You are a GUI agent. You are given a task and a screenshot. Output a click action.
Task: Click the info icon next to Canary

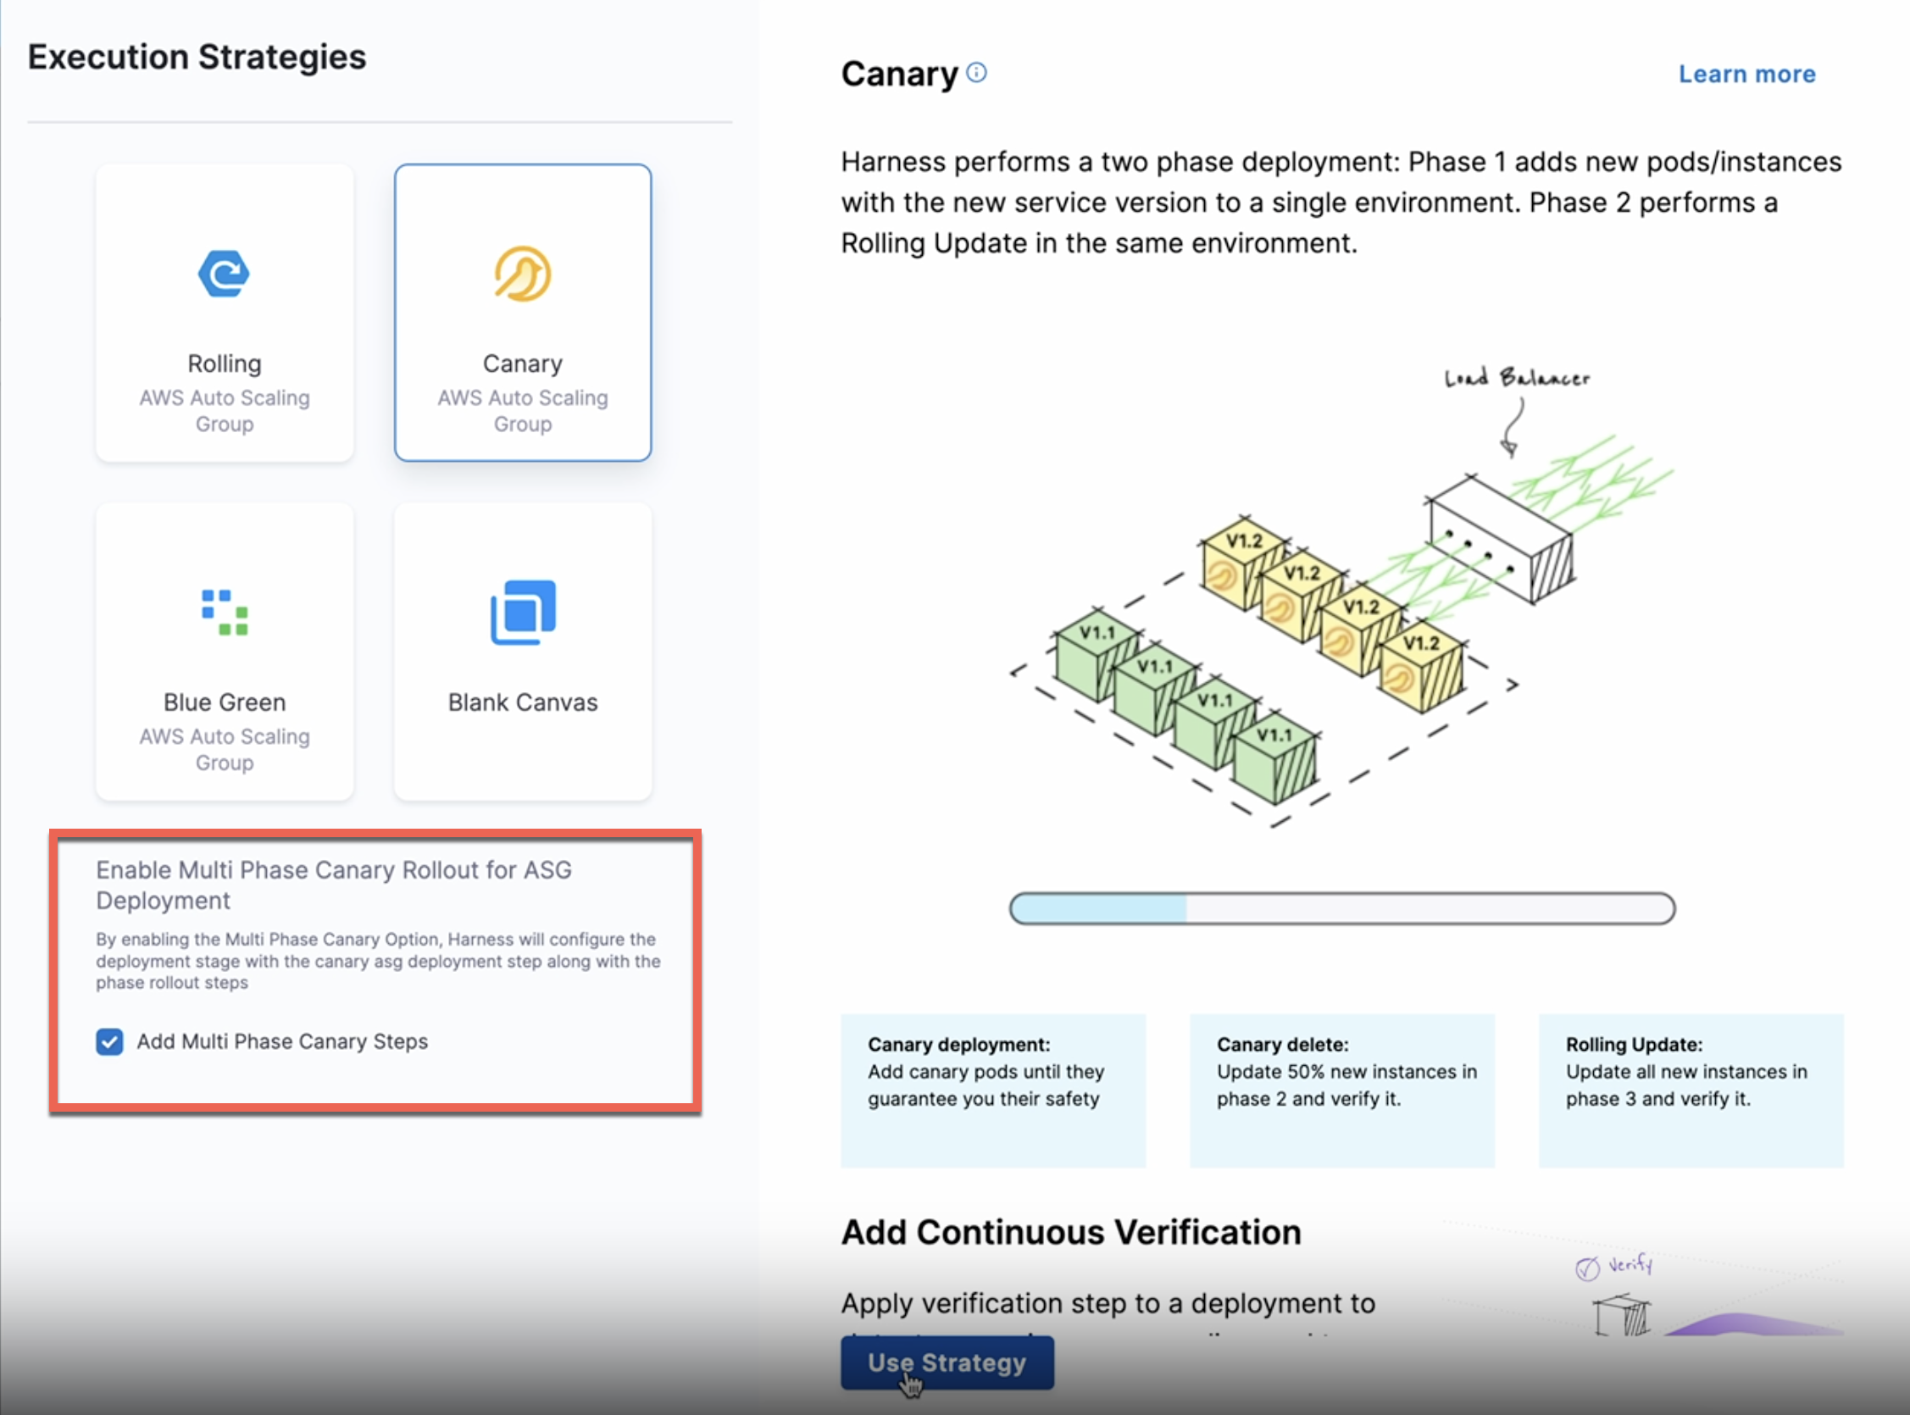[x=976, y=73]
